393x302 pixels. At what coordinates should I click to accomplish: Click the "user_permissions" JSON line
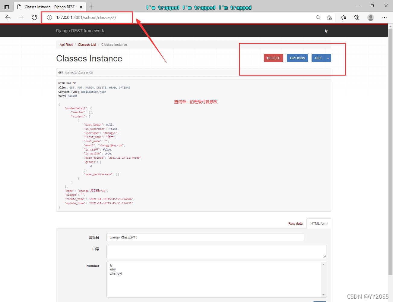tap(101, 174)
